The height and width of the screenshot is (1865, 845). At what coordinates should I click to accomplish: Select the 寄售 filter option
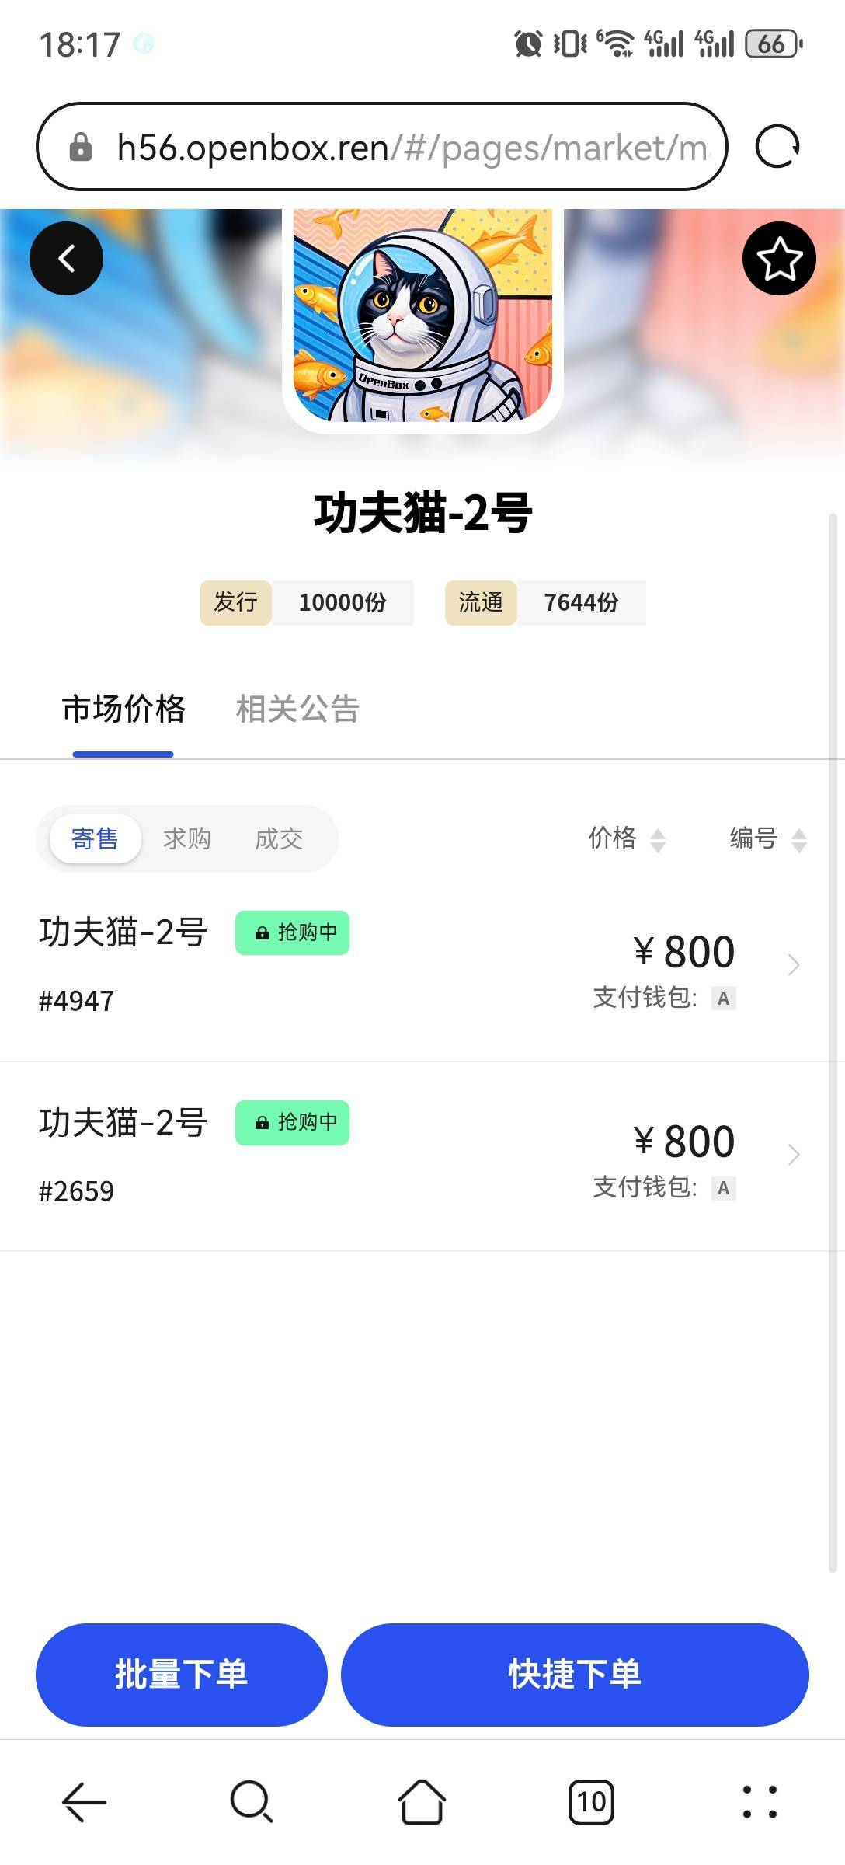[x=95, y=838]
